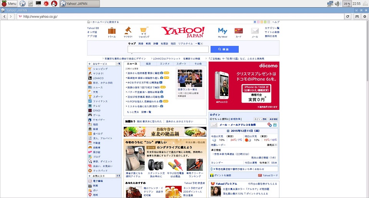Click the 一覧 button beside 主なサービス
The width and height of the screenshot is (369, 198).
pos(118,64)
